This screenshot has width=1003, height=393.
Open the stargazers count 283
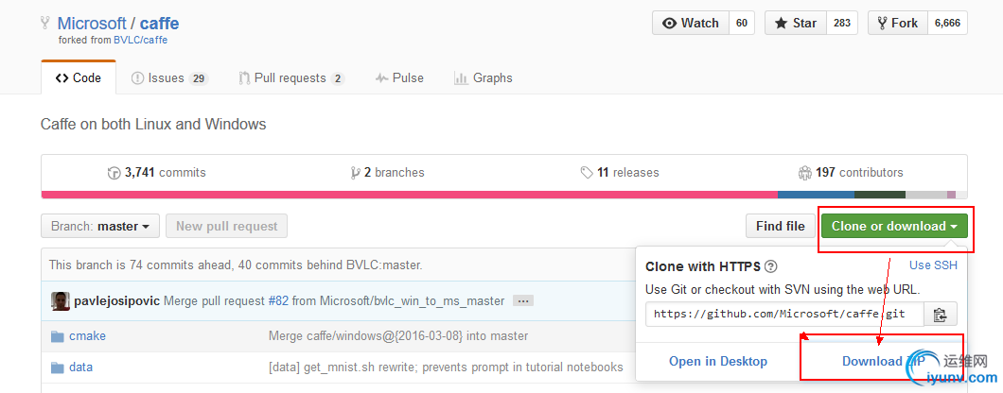tap(842, 23)
